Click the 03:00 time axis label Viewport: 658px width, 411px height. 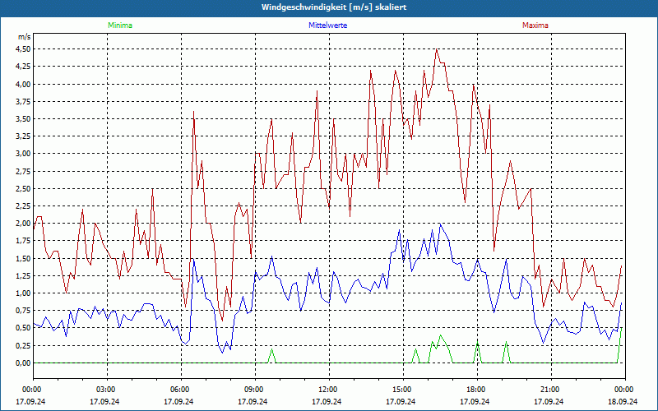pos(108,390)
